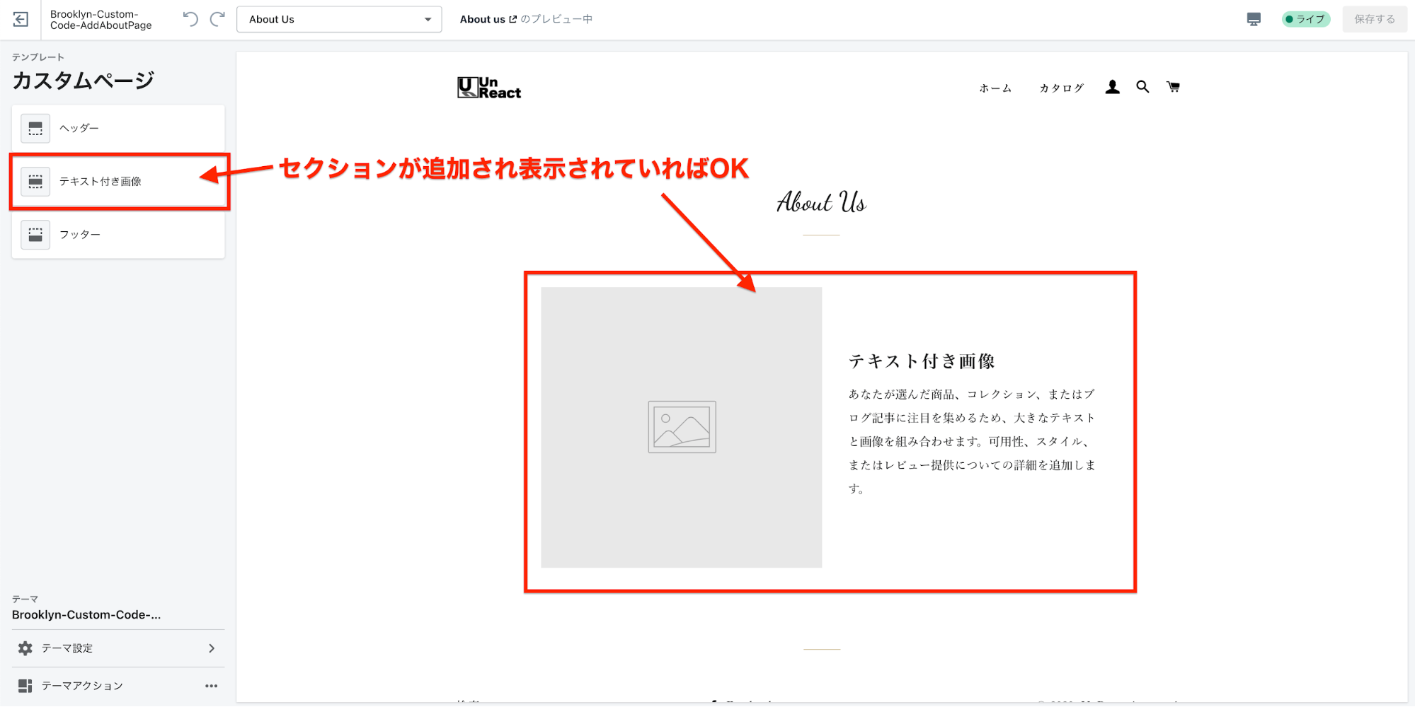Open the store search icon
This screenshot has width=1415, height=707.
1142,87
